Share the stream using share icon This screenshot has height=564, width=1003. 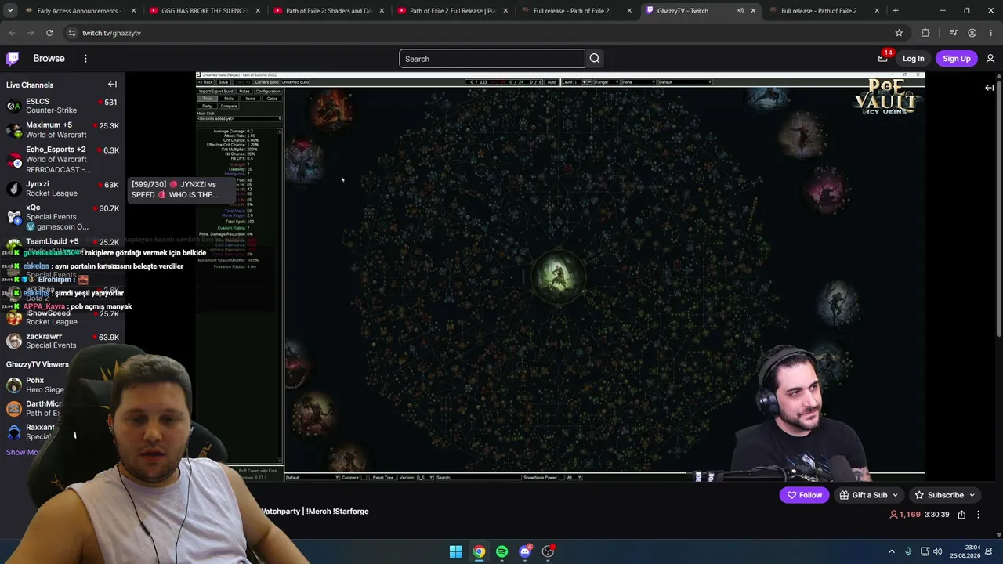click(961, 515)
